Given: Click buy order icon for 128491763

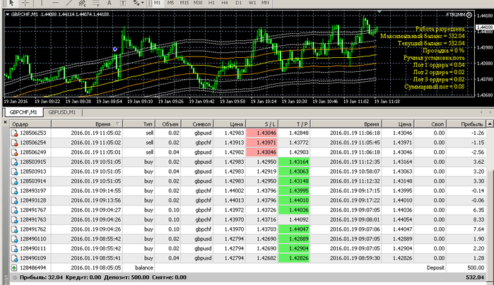Looking at the screenshot, I should click(x=14, y=220).
